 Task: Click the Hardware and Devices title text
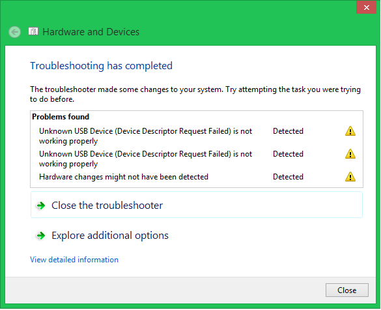(91, 32)
